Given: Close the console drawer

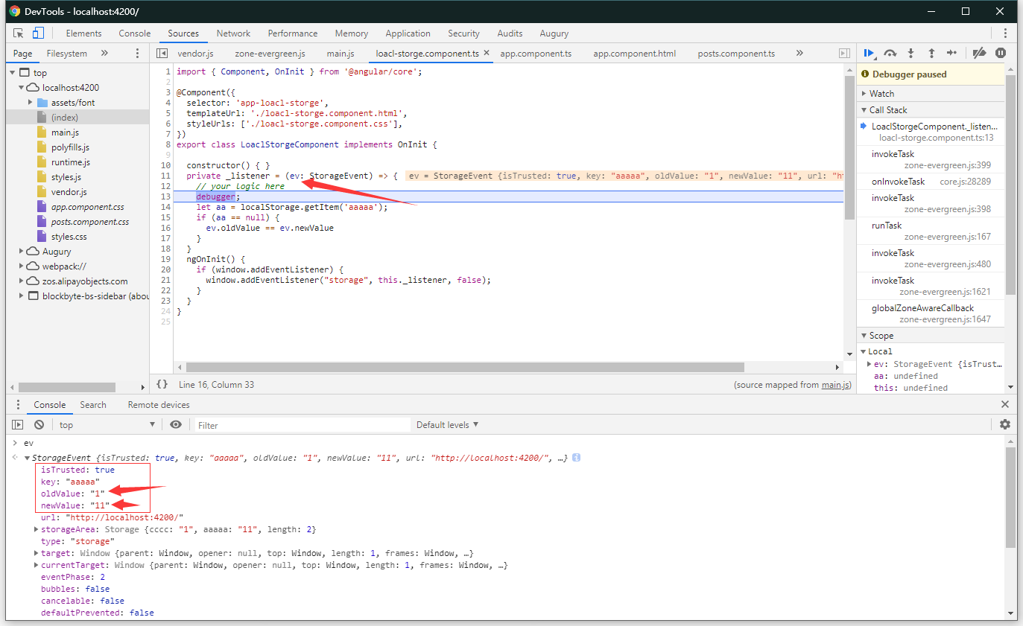Looking at the screenshot, I should point(1005,404).
